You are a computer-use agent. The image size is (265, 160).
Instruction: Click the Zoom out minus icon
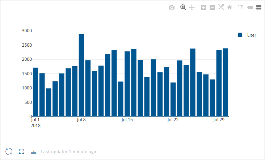[x=212, y=7]
